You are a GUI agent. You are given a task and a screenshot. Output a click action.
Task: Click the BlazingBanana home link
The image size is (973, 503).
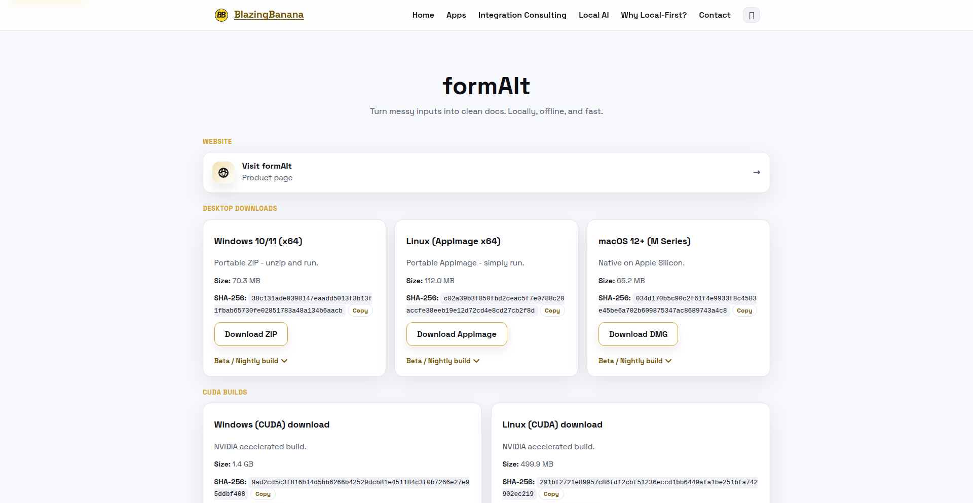pos(269,15)
